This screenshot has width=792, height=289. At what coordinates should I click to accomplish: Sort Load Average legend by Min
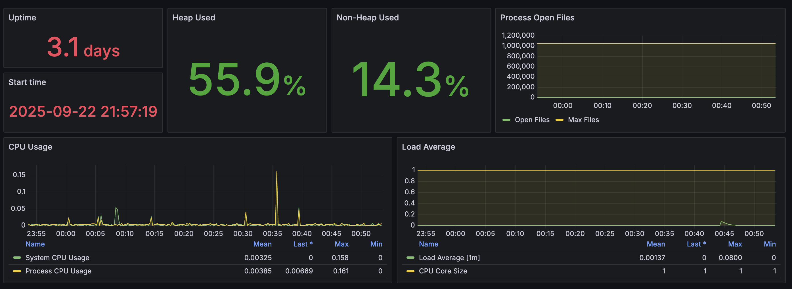pyautogui.click(x=770, y=244)
